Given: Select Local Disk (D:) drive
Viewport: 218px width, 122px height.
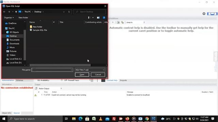Looking at the screenshot, I should pyautogui.click(x=14, y=63).
